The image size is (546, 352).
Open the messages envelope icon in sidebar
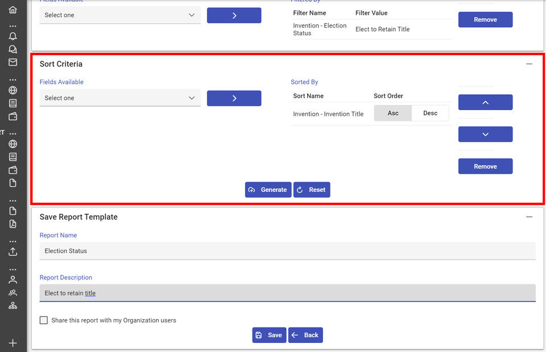(x=14, y=62)
